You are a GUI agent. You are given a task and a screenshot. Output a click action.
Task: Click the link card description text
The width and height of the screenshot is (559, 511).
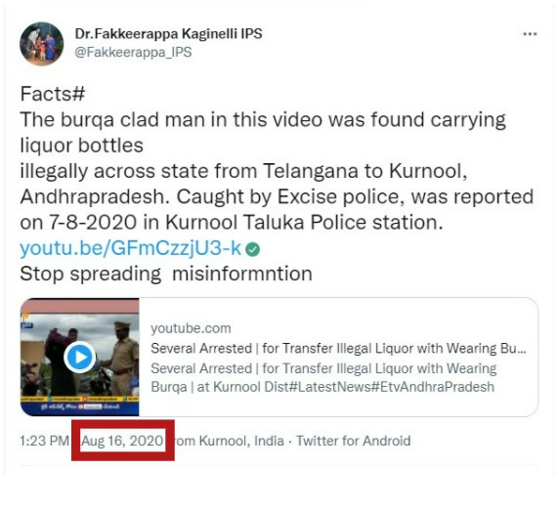pyautogui.click(x=323, y=377)
